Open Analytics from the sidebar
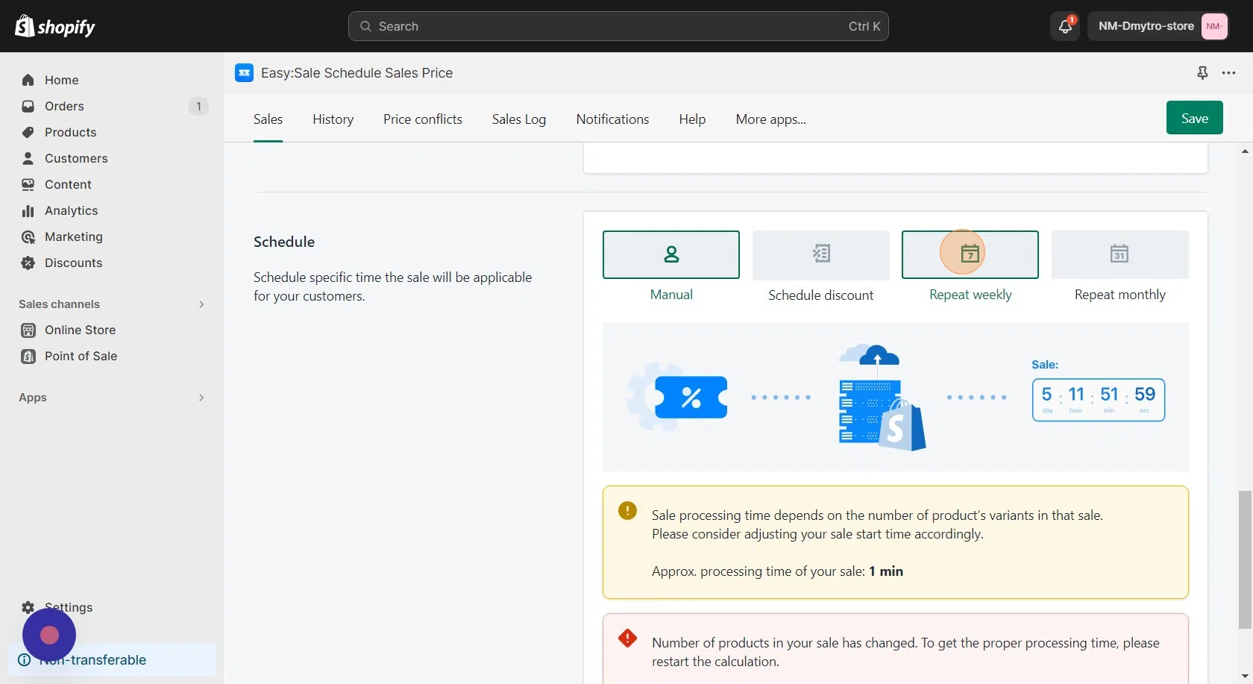The height and width of the screenshot is (684, 1253). 71,210
